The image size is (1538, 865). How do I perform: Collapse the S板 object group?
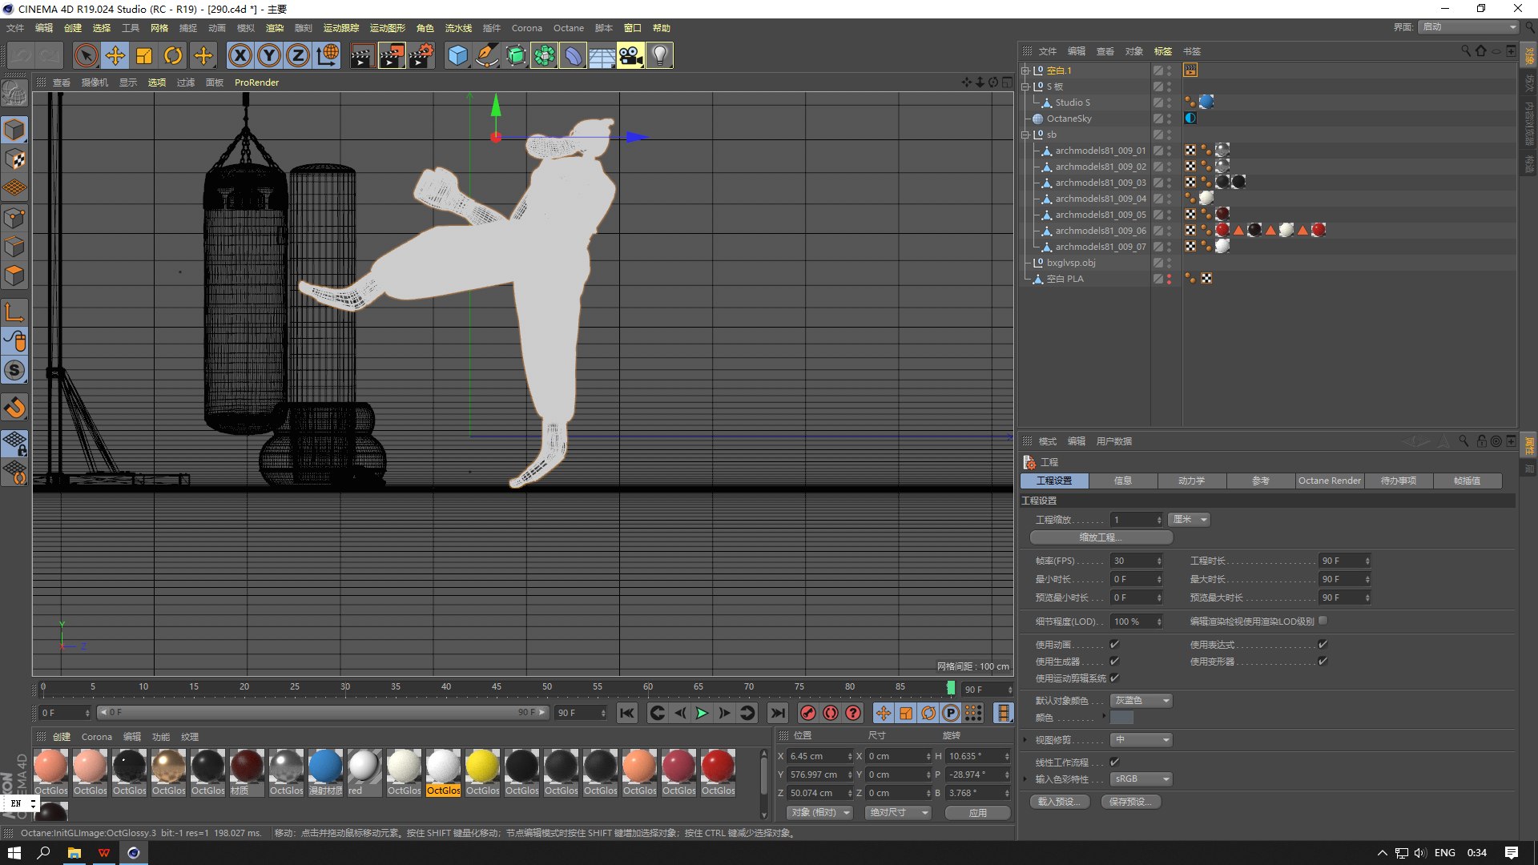point(1025,86)
